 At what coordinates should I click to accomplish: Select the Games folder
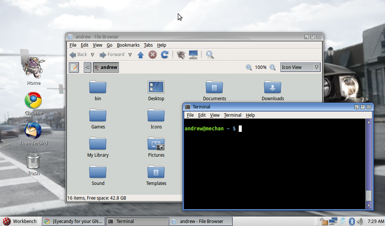(x=98, y=119)
